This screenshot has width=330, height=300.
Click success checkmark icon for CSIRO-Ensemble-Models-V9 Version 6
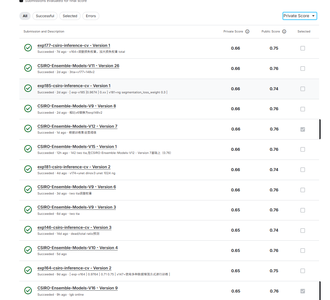click(28, 189)
